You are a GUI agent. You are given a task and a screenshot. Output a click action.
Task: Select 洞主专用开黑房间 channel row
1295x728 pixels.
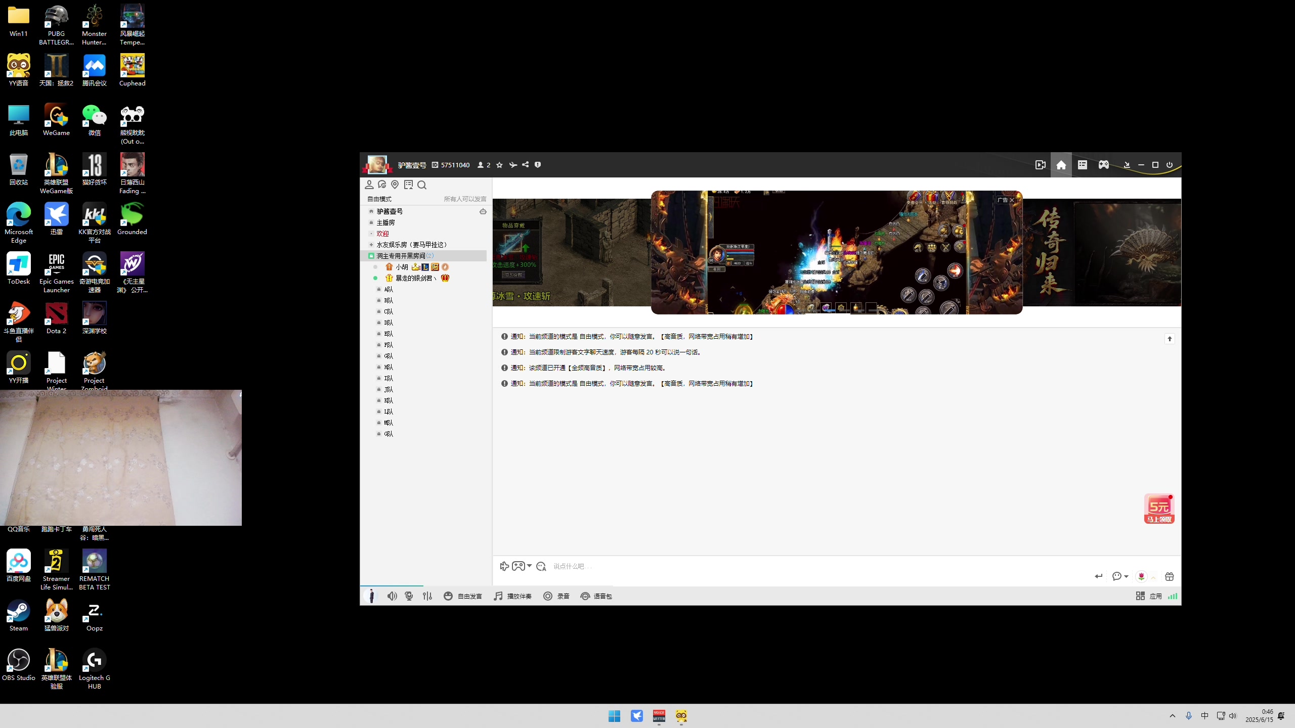(x=424, y=256)
